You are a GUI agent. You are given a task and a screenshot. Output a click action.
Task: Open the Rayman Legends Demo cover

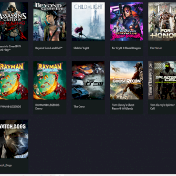pos(50,81)
